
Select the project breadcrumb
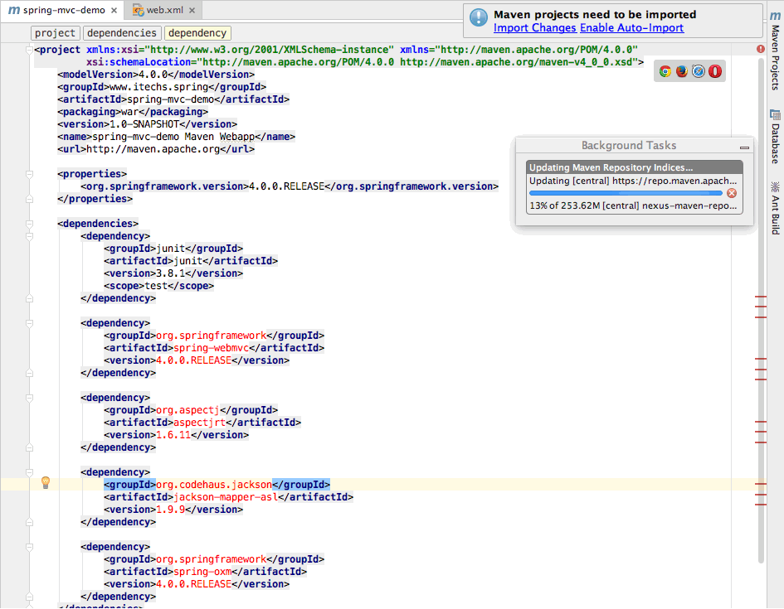pyautogui.click(x=55, y=33)
